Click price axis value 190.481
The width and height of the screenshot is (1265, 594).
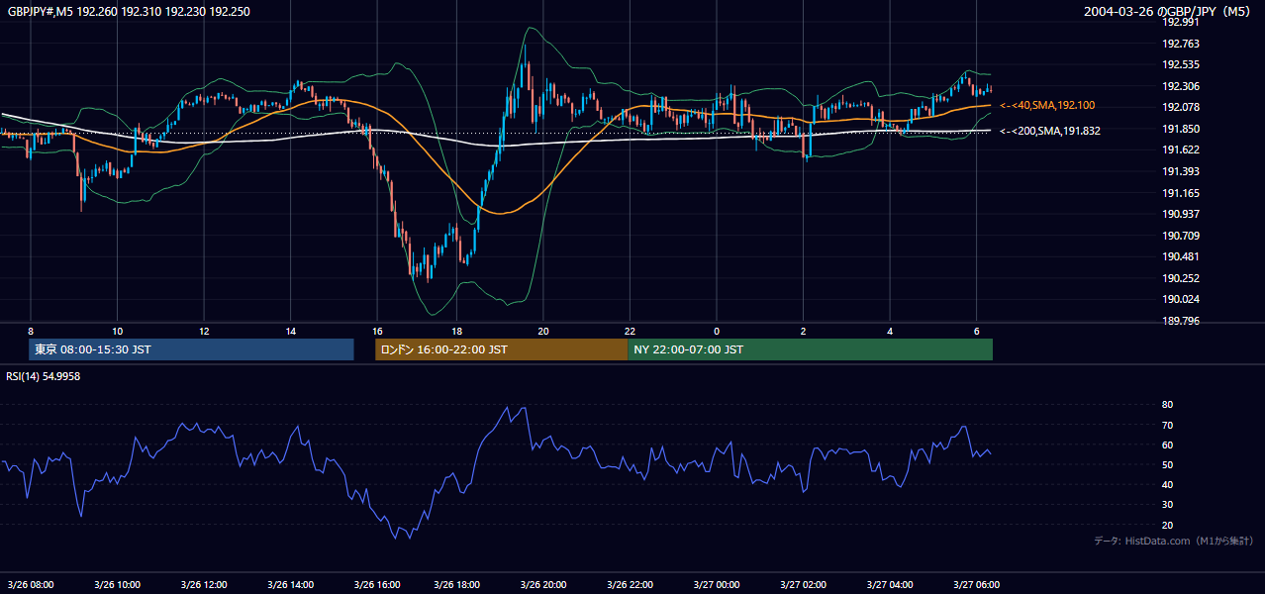click(1180, 256)
